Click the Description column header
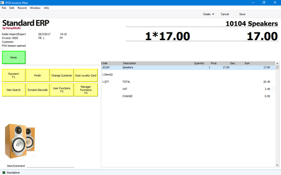Screen dimensions: 281x175 pyautogui.click(x=129, y=63)
